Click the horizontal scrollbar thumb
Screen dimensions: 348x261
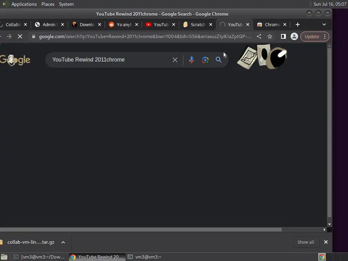(x=141, y=229)
